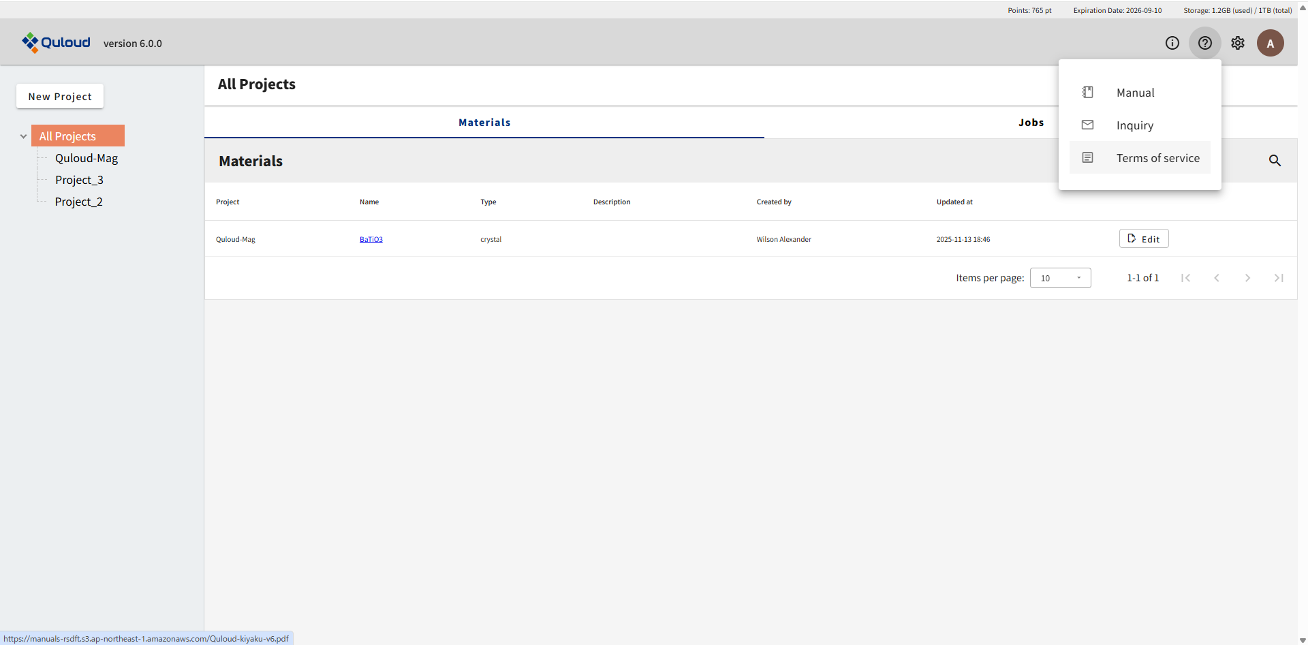Open the BaTiO3 material link
1308x645 pixels.
click(x=371, y=239)
